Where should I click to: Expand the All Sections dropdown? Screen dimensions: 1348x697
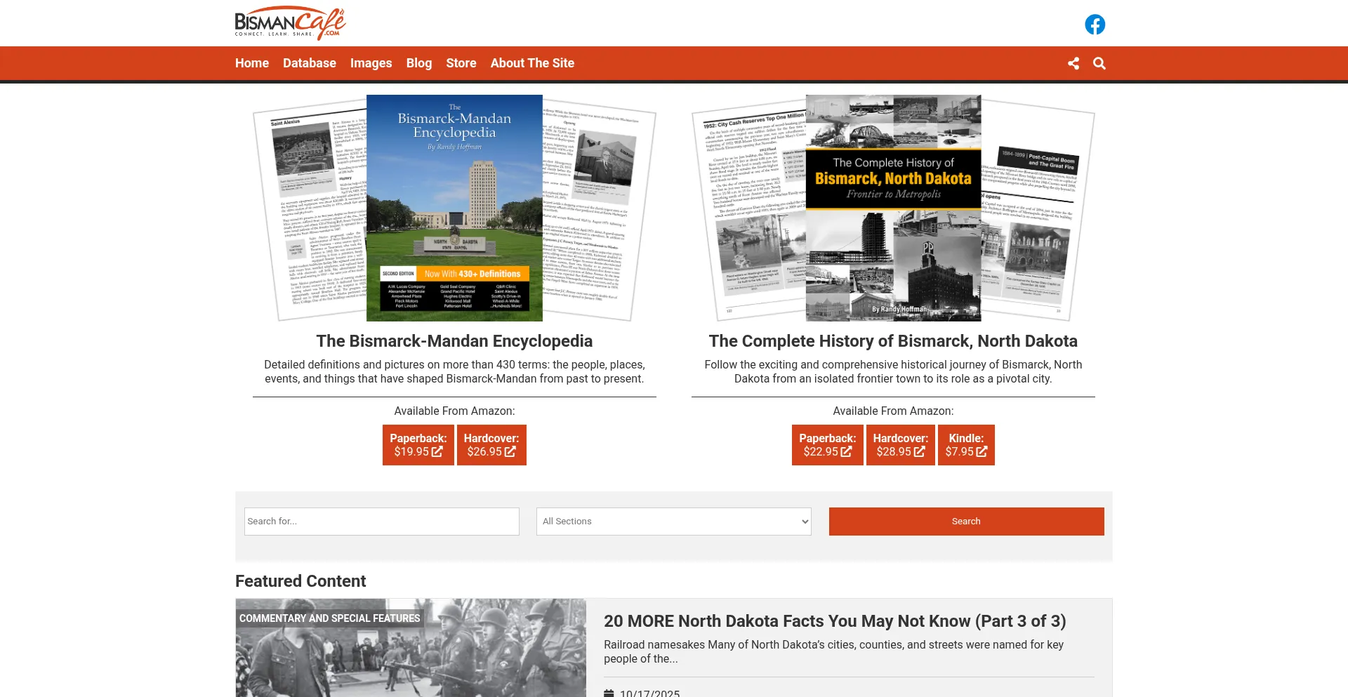click(673, 522)
